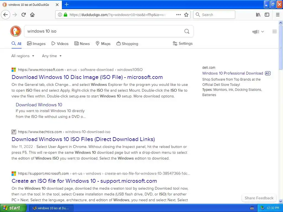Open the DuckDuckGo megaphone dropdown

(x=258, y=32)
